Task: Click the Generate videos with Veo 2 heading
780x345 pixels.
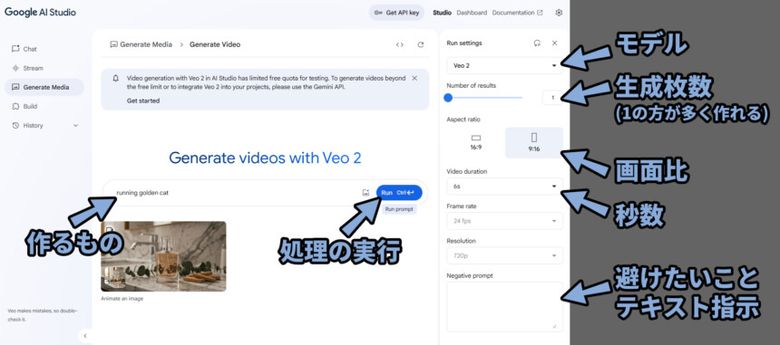Action: [265, 158]
